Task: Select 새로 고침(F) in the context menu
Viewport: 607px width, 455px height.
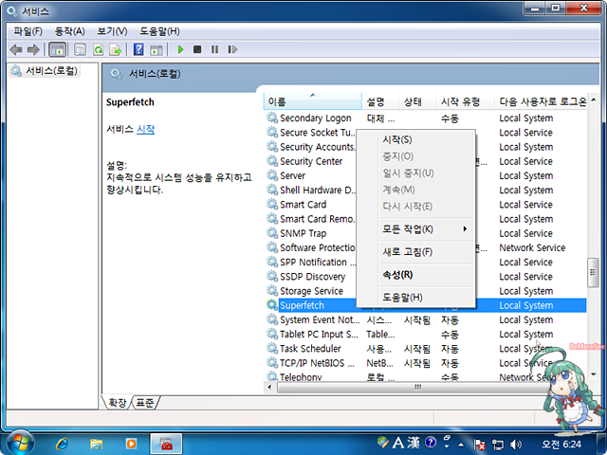Action: pyautogui.click(x=407, y=252)
